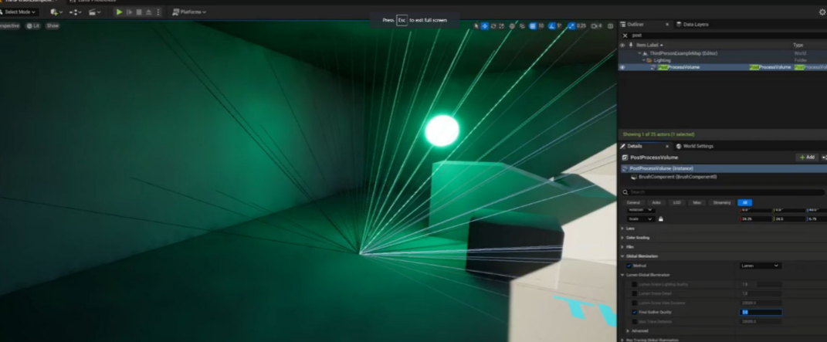
Task: Select the Streaming filter tab
Action: pos(722,202)
